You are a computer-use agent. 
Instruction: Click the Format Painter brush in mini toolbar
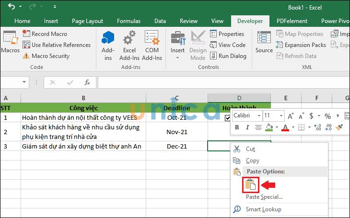coord(339,127)
